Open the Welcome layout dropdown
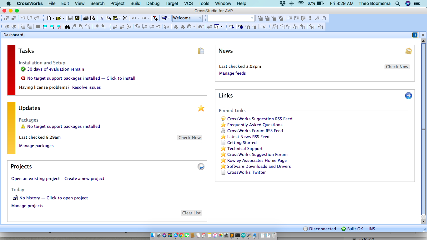The width and height of the screenshot is (427, 240). [x=187, y=18]
